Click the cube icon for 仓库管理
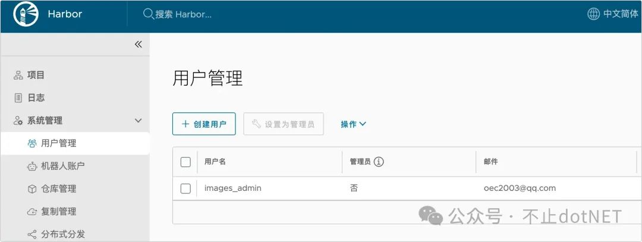 [x=32, y=188]
